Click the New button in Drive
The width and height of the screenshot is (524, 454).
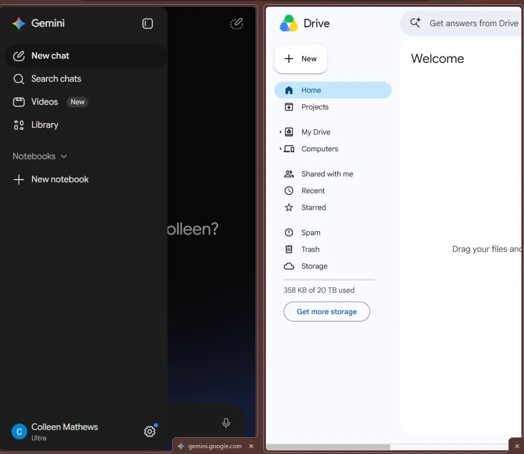coord(301,59)
